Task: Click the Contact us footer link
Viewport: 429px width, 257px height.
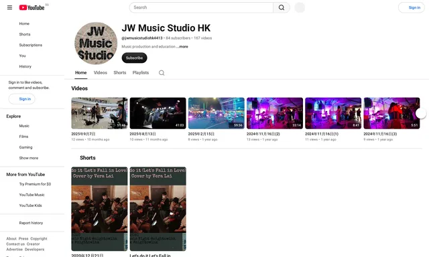Action: pos(15,244)
